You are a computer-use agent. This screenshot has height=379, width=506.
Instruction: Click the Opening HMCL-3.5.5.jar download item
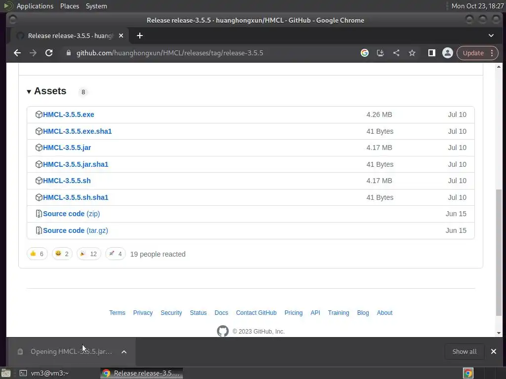coord(71,351)
